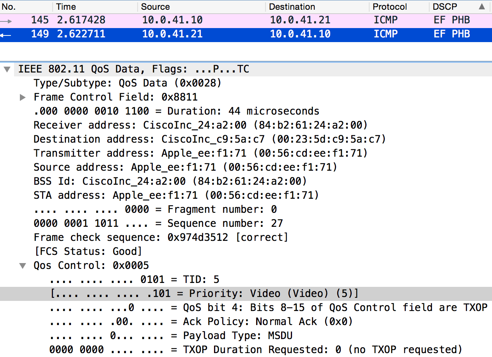Sort packets by the Protocol column
Viewport: 492px width, 357px height.
pos(390,7)
